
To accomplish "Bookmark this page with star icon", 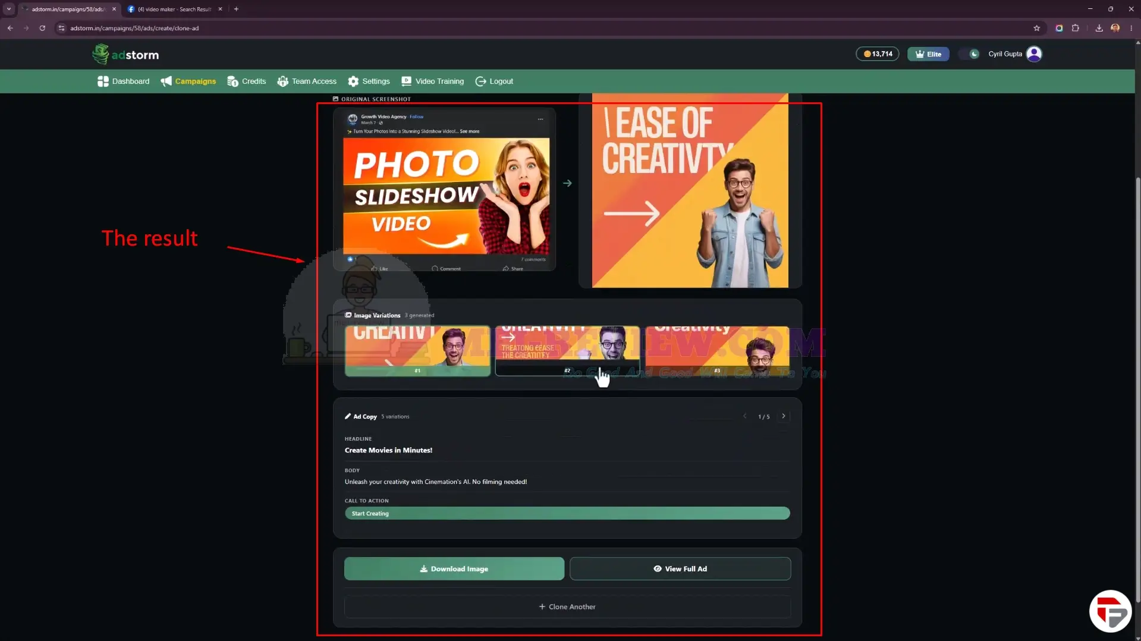I will 1036,28.
